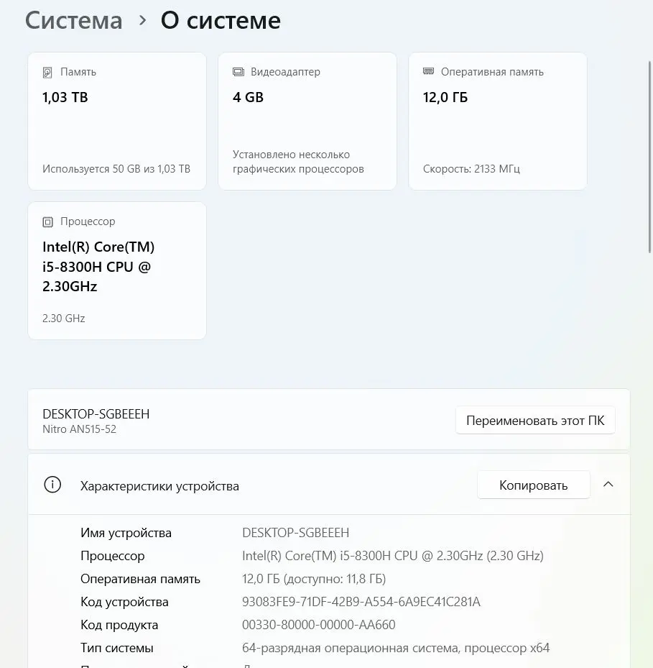
Task: Open the Процессор i5-8300H card
Action: pyautogui.click(x=117, y=270)
